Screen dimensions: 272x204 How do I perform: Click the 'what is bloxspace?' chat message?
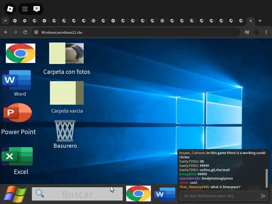pyautogui.click(x=226, y=187)
